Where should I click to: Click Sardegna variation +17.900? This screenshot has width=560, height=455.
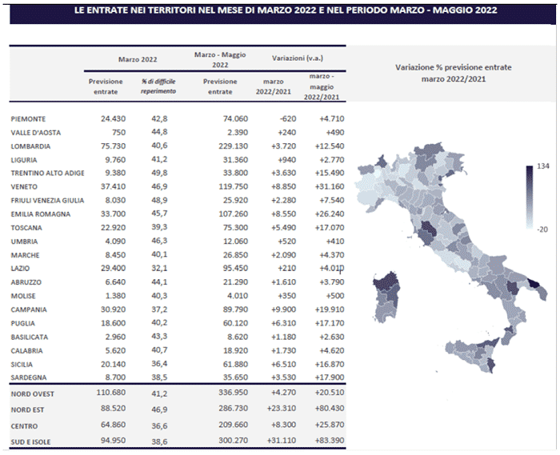330,377
